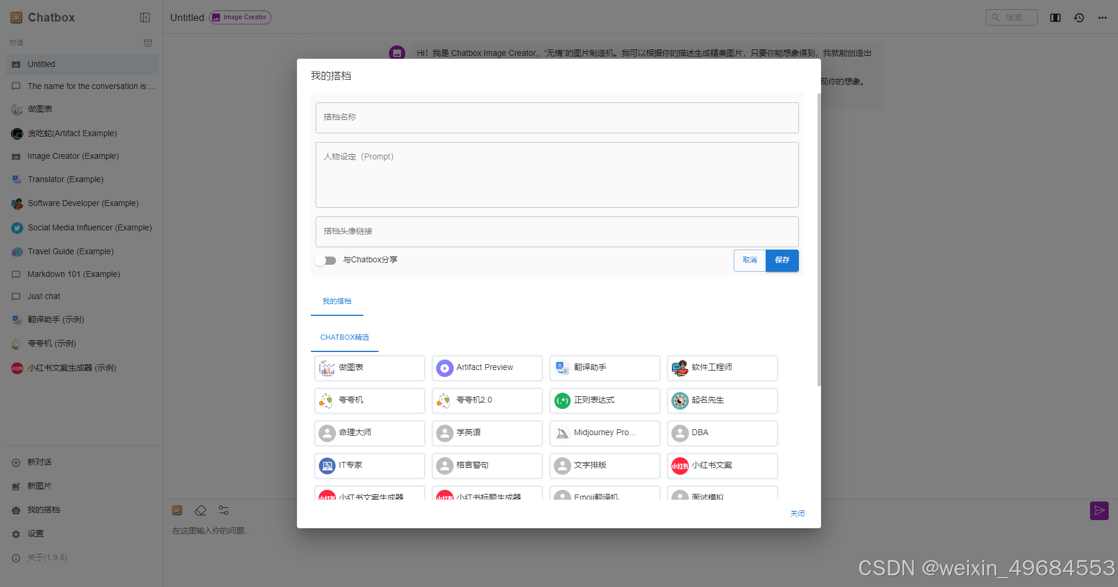Switch to the 我的搭档 tab
The width and height of the screenshot is (1118, 587).
tap(337, 301)
